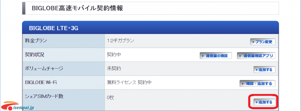Add ボリュームチャージ via its 追加する button
Screen dimensions: 301x111
click(264, 70)
